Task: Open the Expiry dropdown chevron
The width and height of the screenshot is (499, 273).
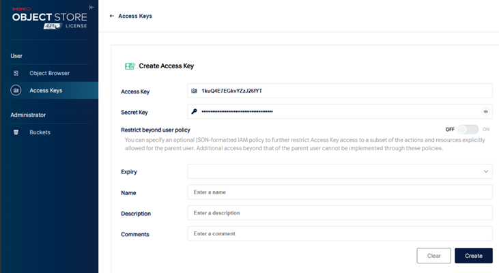Action: (486, 171)
